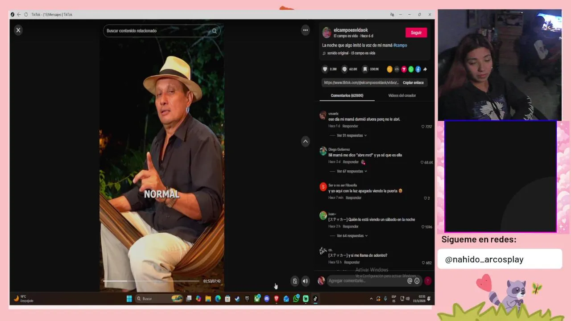The width and height of the screenshot is (571, 321).
Task: Open weather widget showing 18°C Despejado
Action: [23, 299]
